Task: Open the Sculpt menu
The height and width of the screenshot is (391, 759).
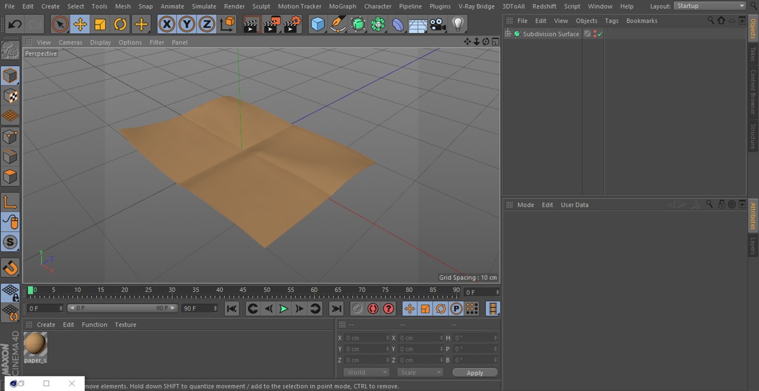Action: tap(261, 6)
